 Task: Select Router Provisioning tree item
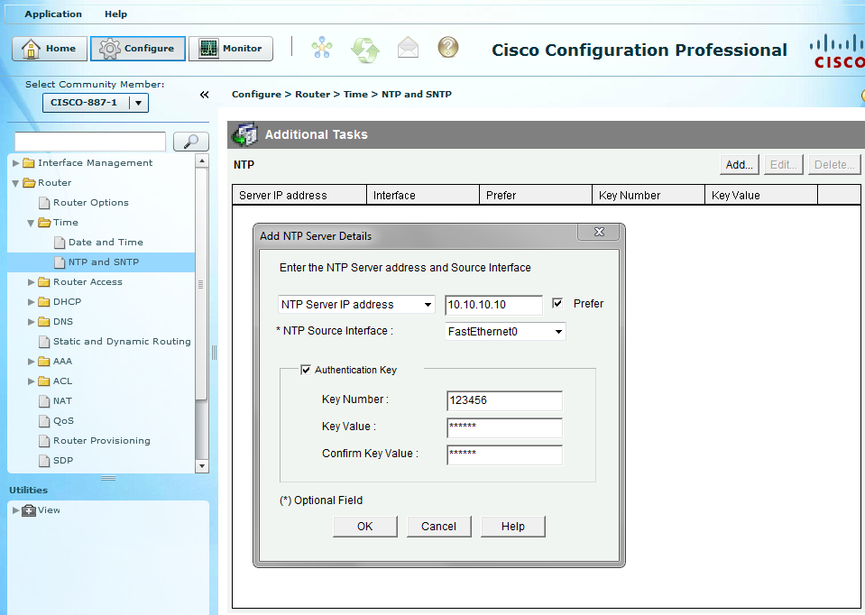tap(102, 441)
